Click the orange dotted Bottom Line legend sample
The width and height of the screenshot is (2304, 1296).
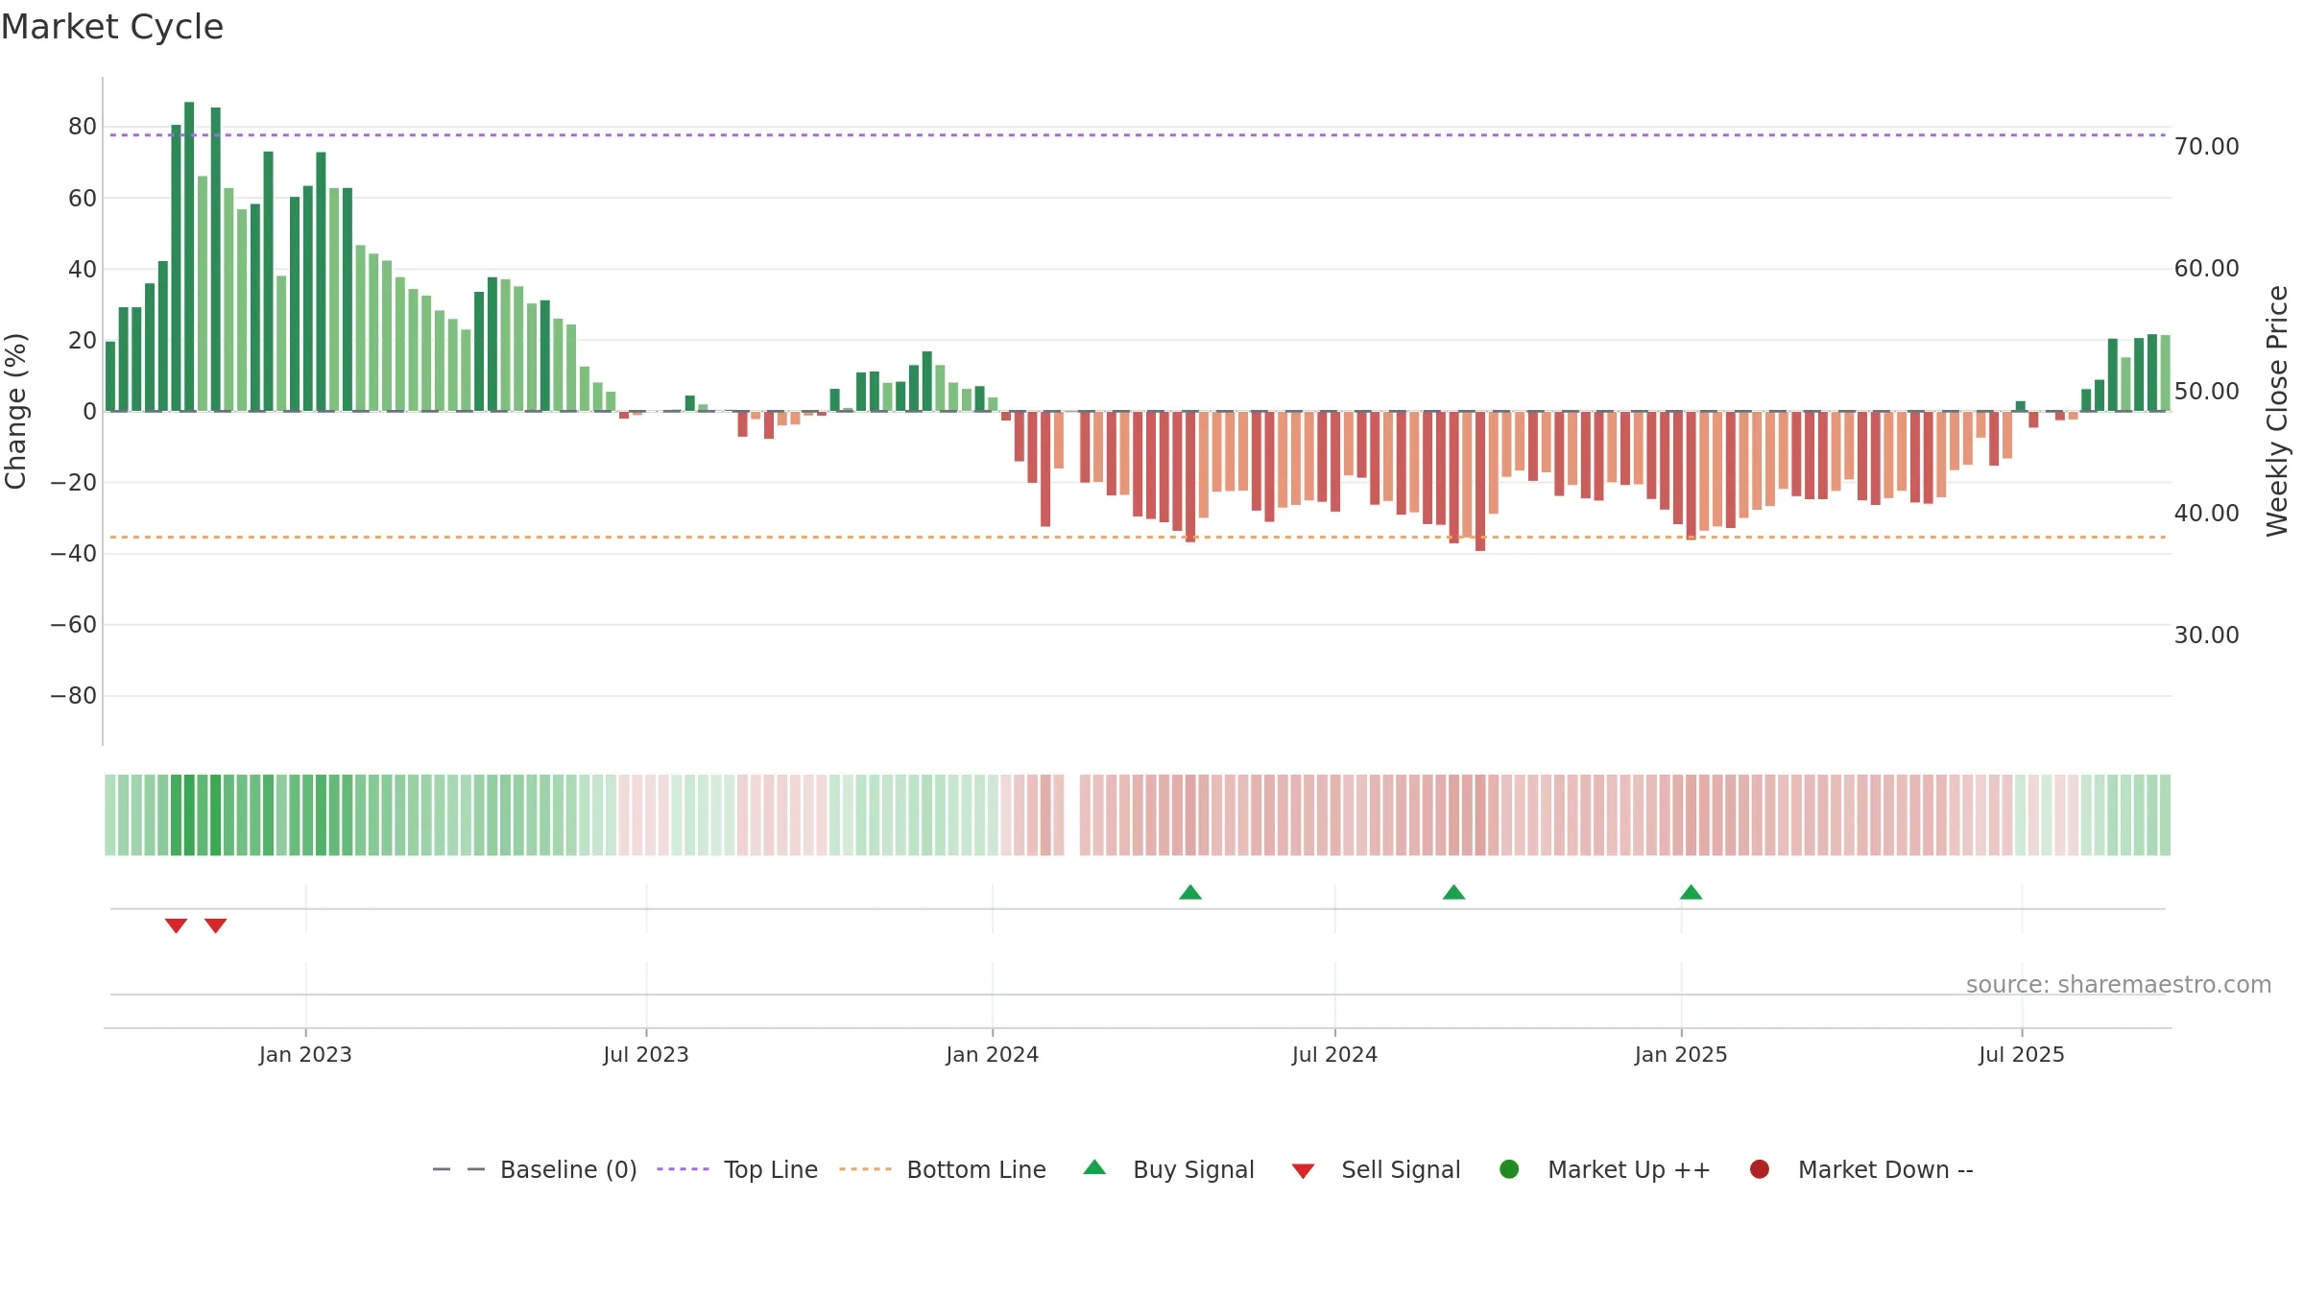pos(865,1169)
